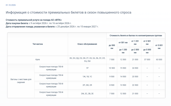The image size is (171, 106).
Task: Click the Купе class list starting with 2К
Action: (87, 60)
